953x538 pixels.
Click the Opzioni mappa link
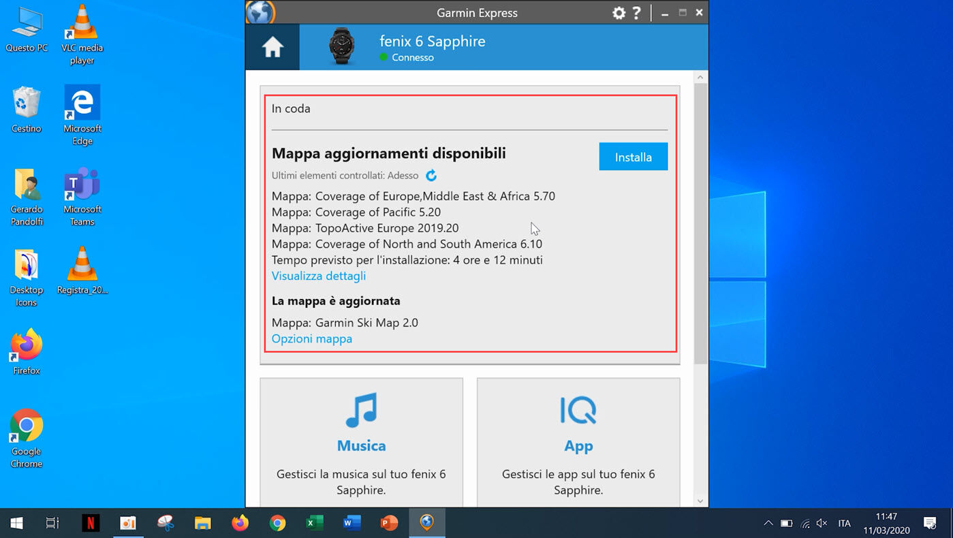(x=312, y=338)
